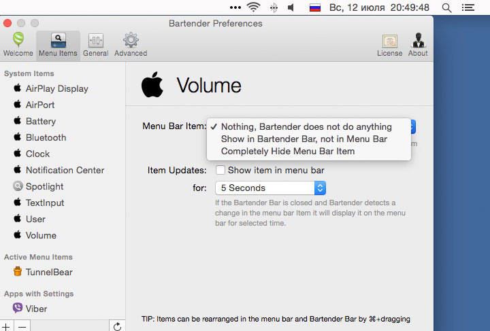Open Spotlight search magnifier in menu bar

click(x=447, y=7)
